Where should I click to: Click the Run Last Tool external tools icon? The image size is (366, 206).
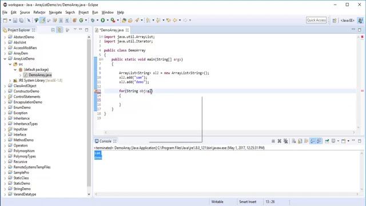113,21
